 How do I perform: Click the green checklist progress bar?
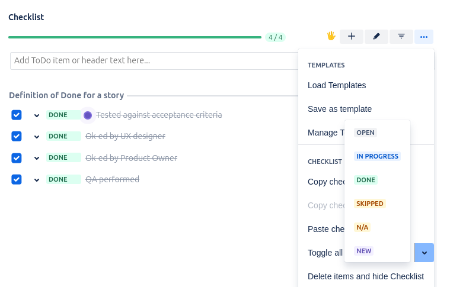pyautogui.click(x=135, y=37)
